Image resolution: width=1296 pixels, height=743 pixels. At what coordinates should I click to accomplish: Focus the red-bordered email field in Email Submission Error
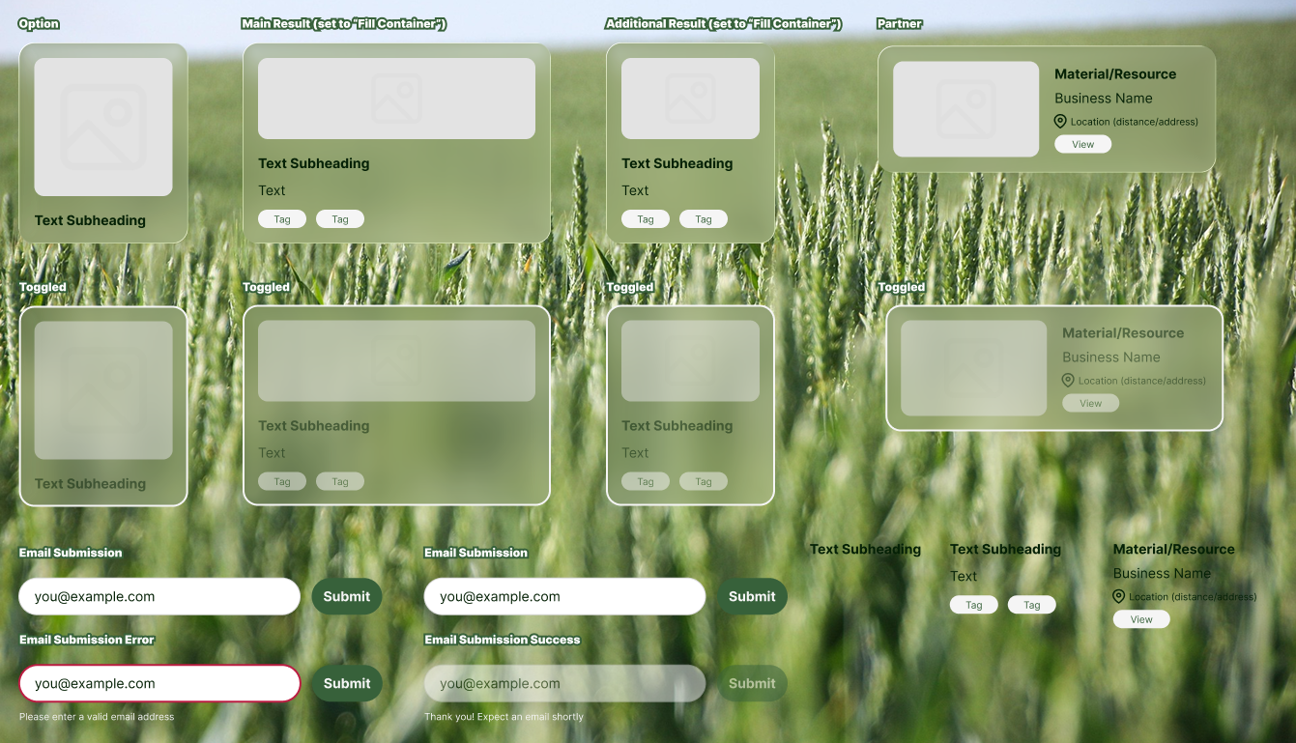pyautogui.click(x=159, y=683)
